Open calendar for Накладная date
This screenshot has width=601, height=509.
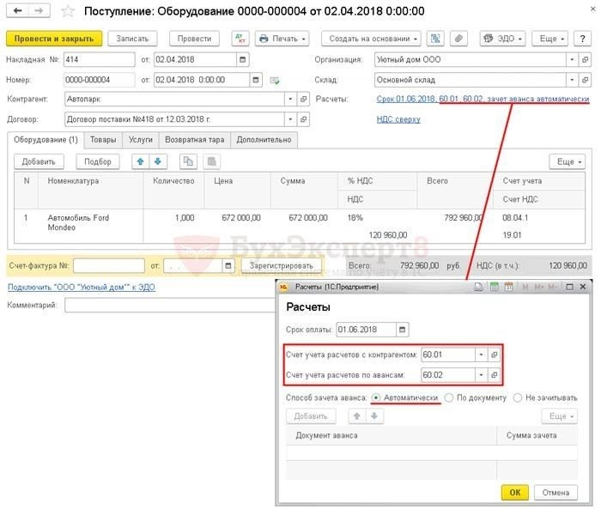click(243, 60)
